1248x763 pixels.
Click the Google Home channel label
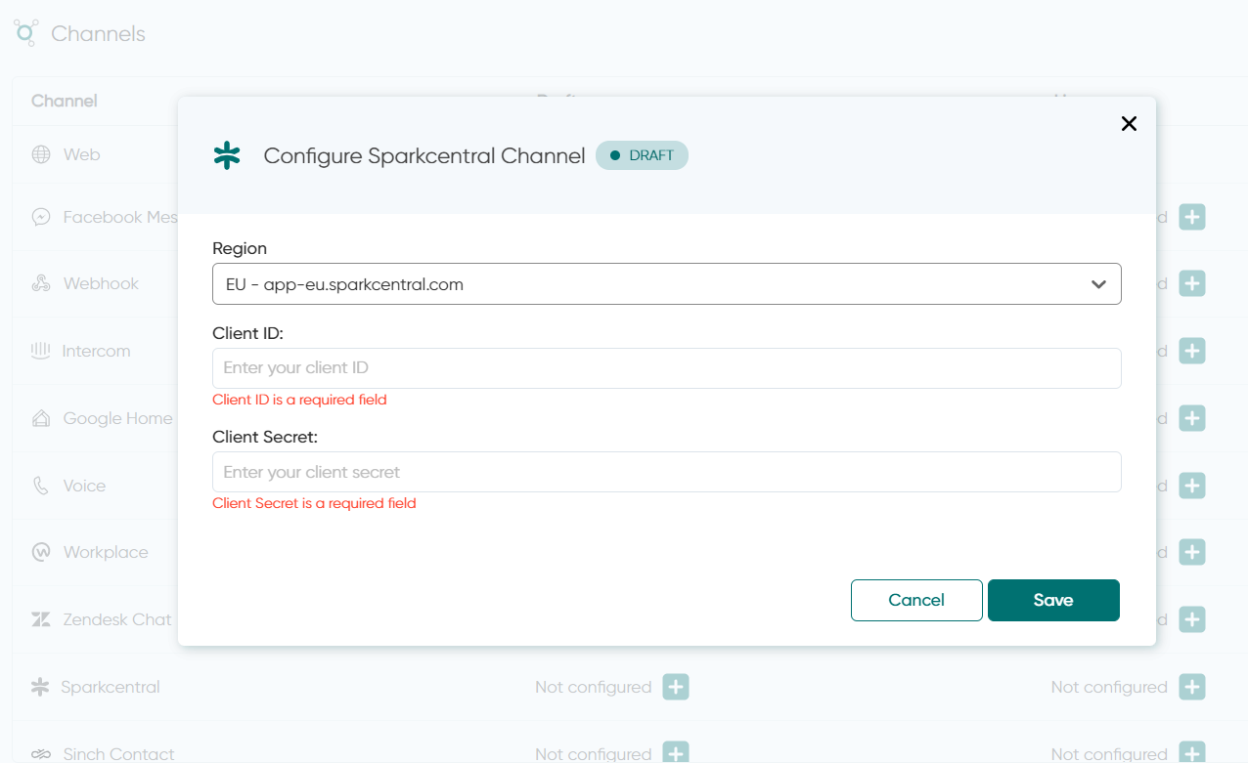118,418
